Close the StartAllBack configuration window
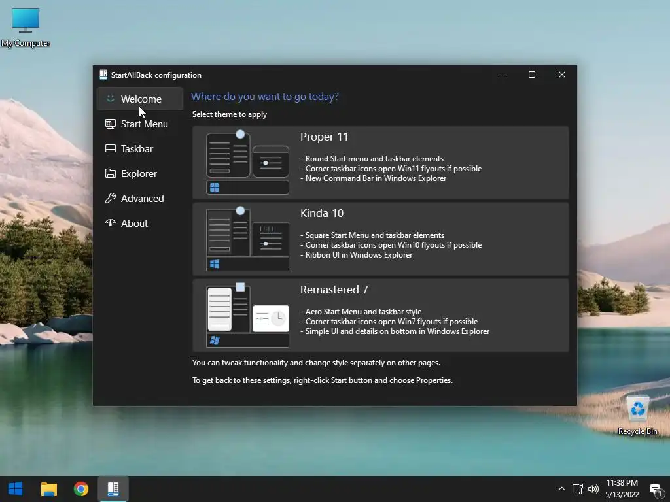 click(x=562, y=75)
